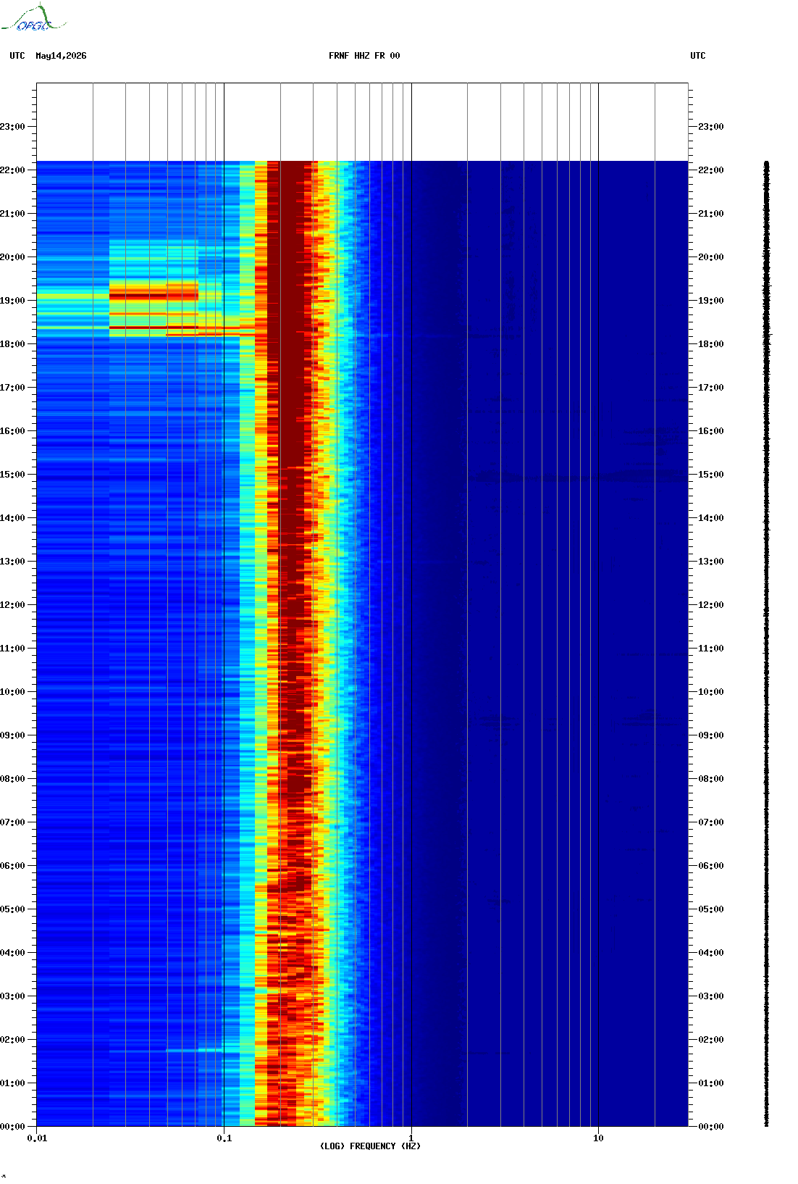
Task: Click the dark red microseism band at 16:00
Action: pyautogui.click(x=295, y=431)
